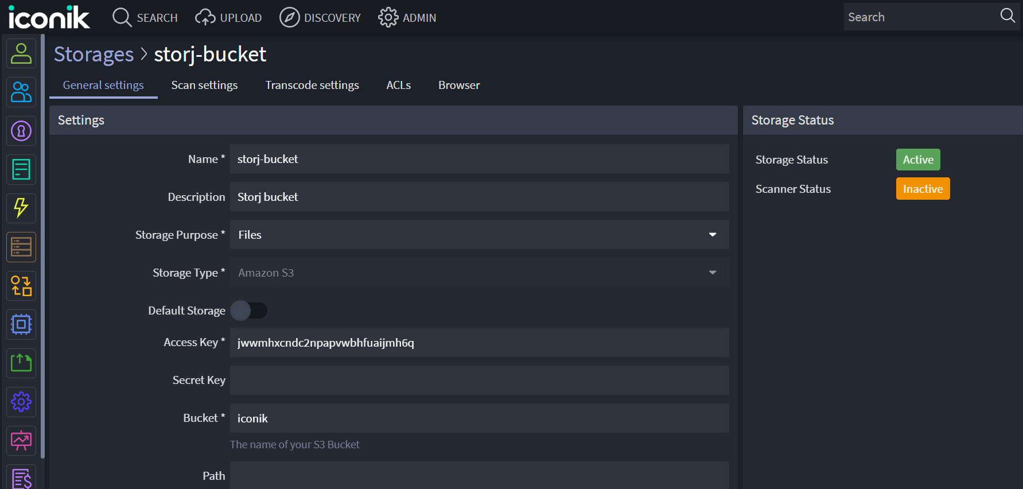Open the Groups sidebar icon (blue people)
This screenshot has height=489, width=1023.
pos(21,92)
